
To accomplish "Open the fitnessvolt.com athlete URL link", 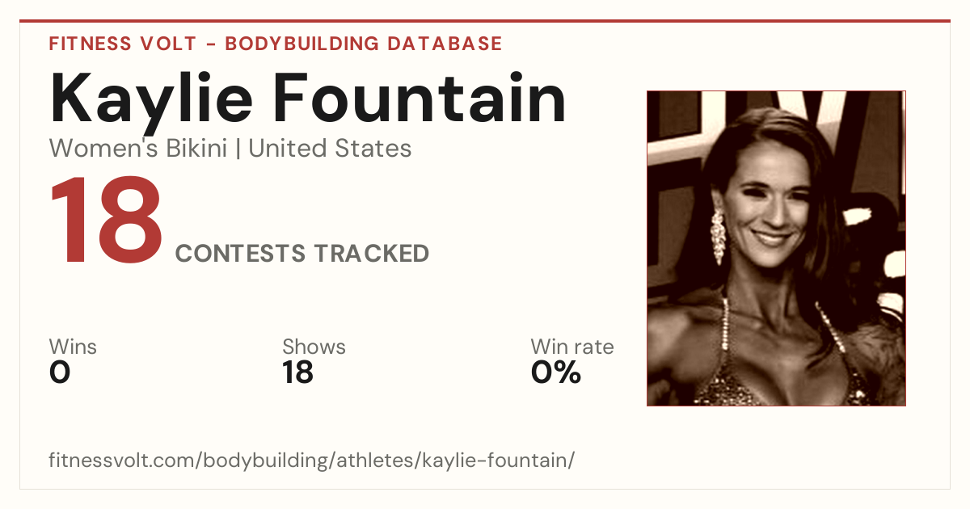I will [x=312, y=461].
